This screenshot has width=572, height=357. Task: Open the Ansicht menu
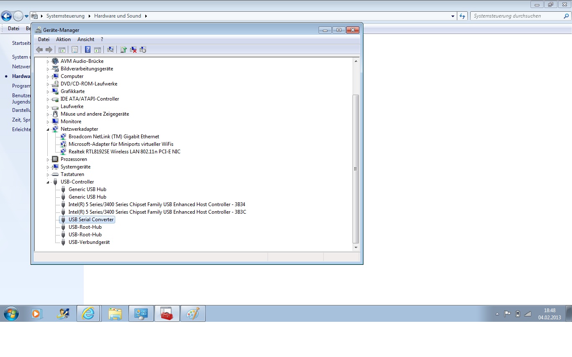(x=86, y=39)
